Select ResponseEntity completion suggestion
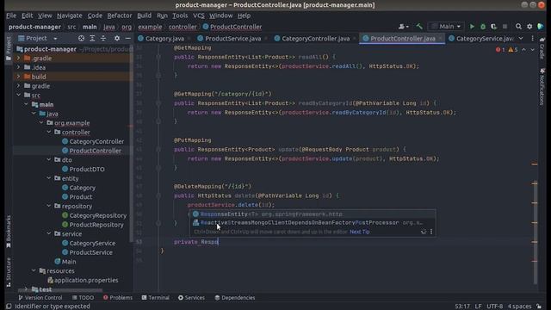Screen dimensions: 551x310 pos(313,214)
